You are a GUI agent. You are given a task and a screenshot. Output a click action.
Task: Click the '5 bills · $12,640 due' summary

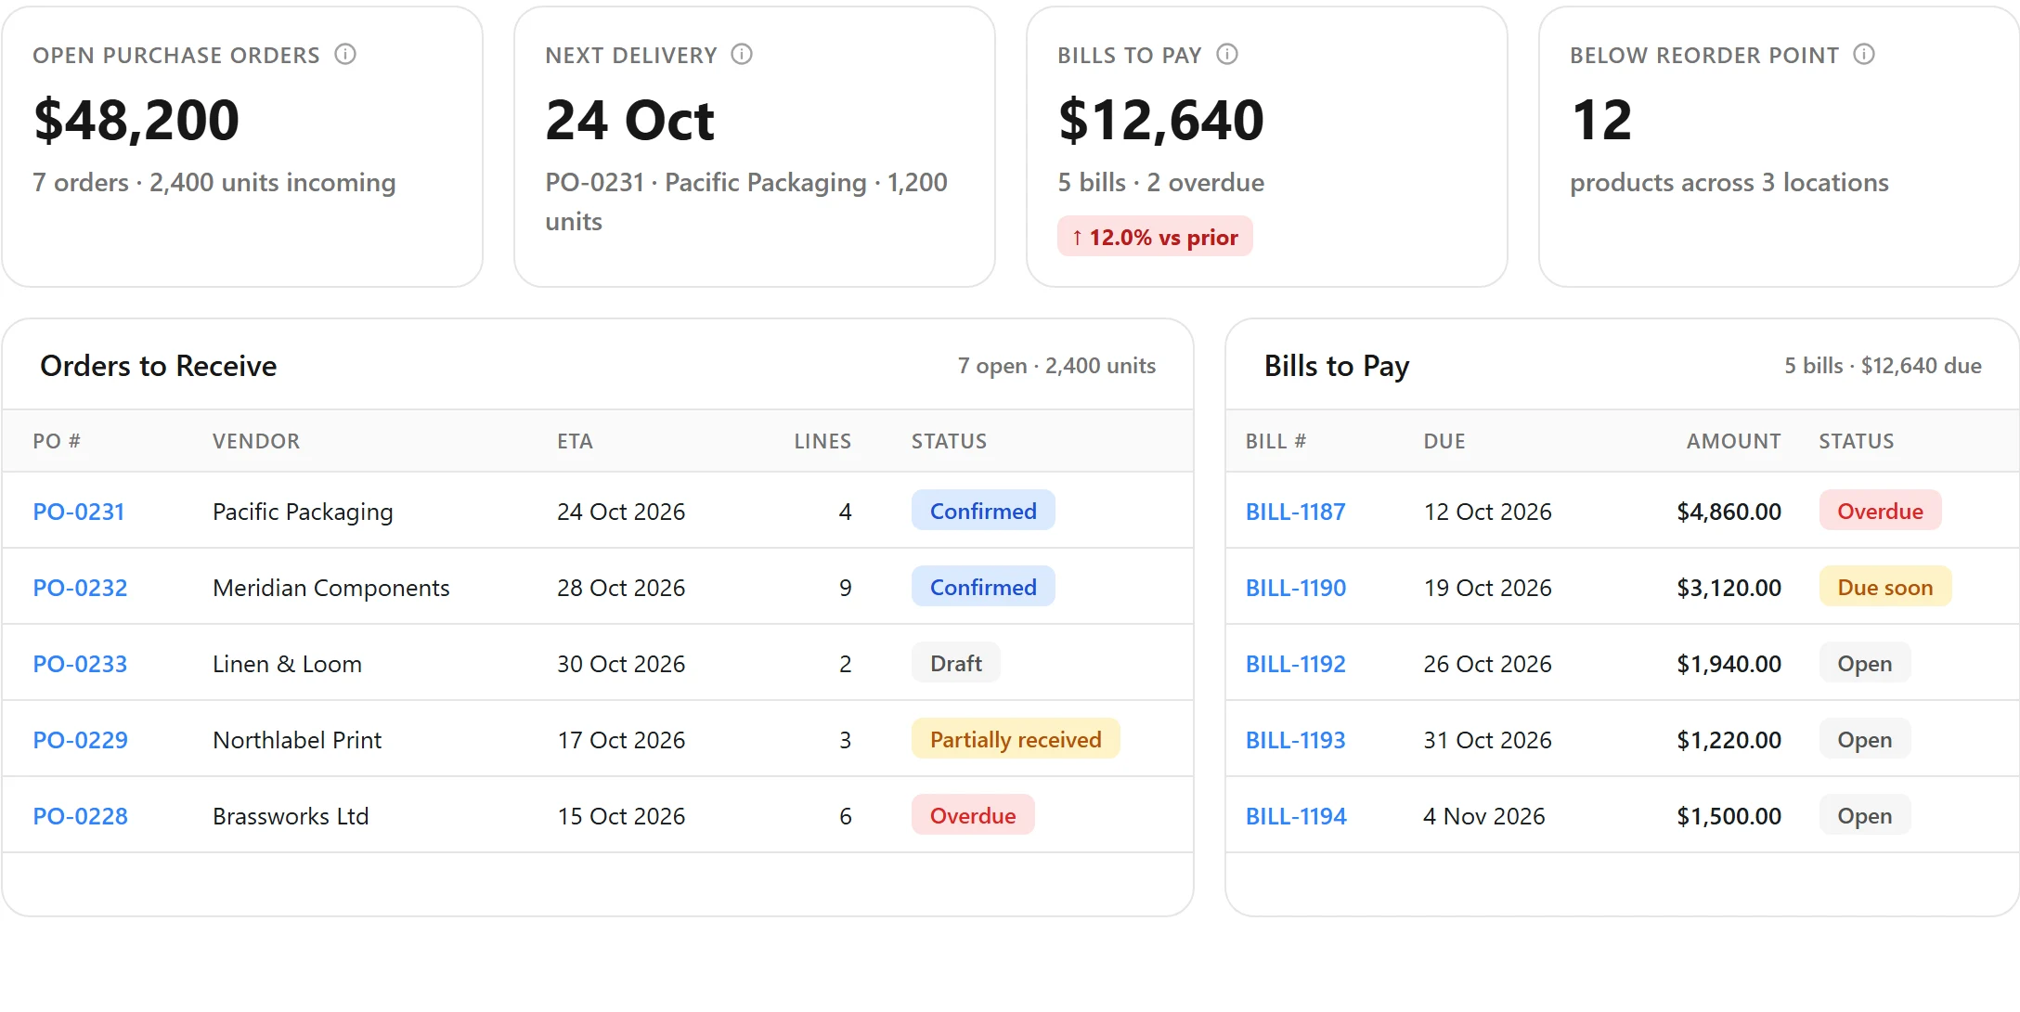tap(1883, 366)
